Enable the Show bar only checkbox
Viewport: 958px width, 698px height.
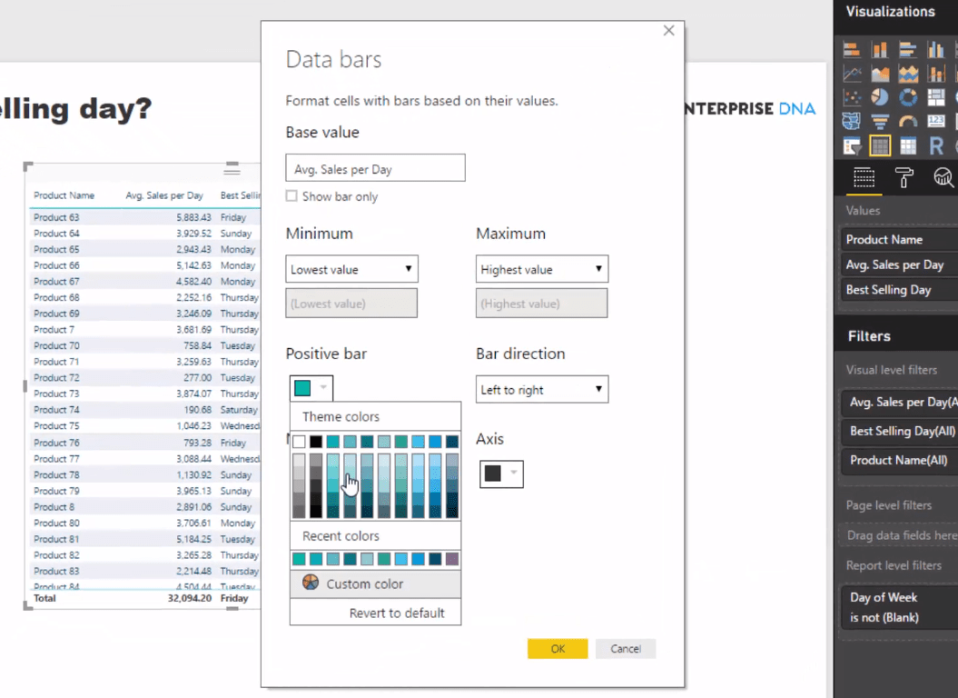coord(292,195)
